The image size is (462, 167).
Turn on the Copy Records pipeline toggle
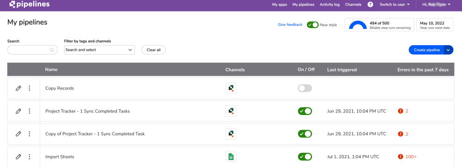pyautogui.click(x=305, y=88)
